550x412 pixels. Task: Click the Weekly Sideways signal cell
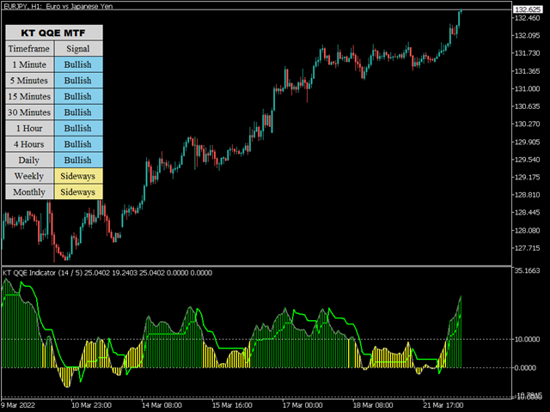78,176
